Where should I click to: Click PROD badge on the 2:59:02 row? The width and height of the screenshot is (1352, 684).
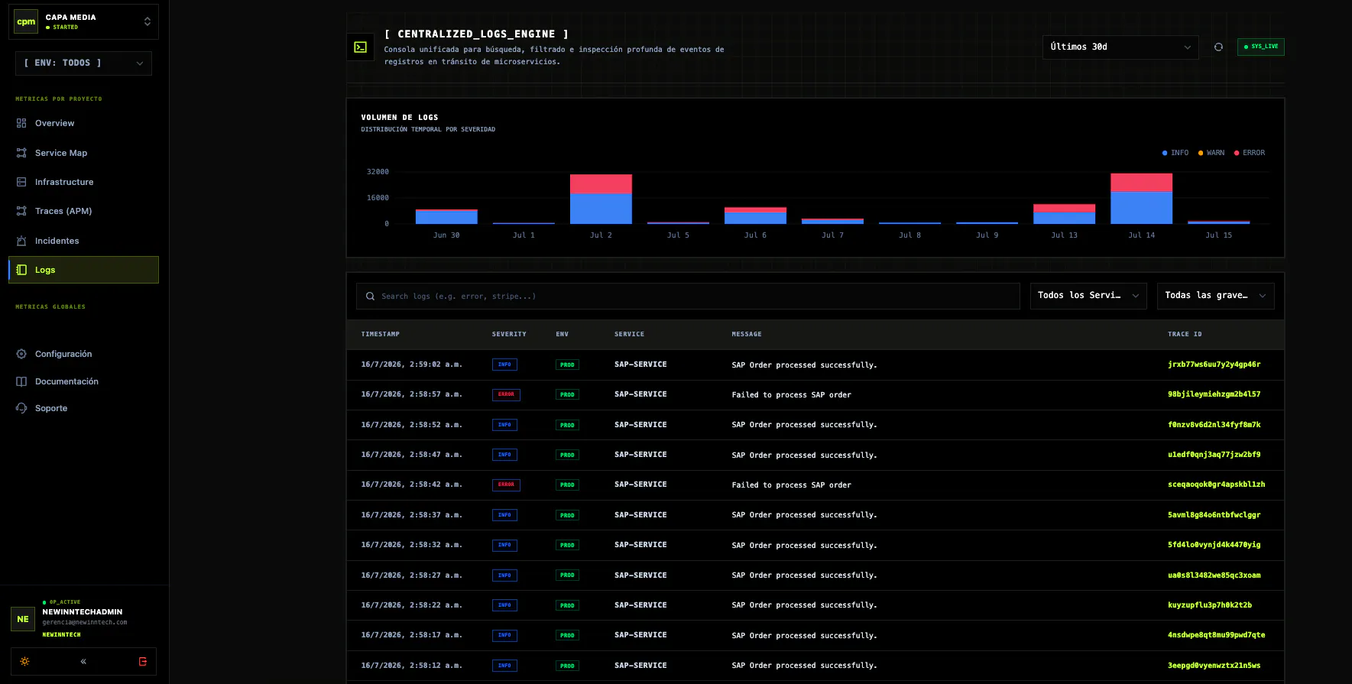point(567,365)
